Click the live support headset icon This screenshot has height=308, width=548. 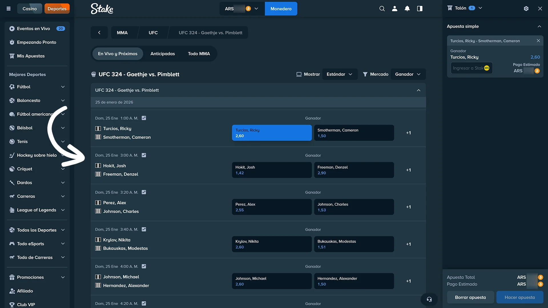pyautogui.click(x=429, y=299)
